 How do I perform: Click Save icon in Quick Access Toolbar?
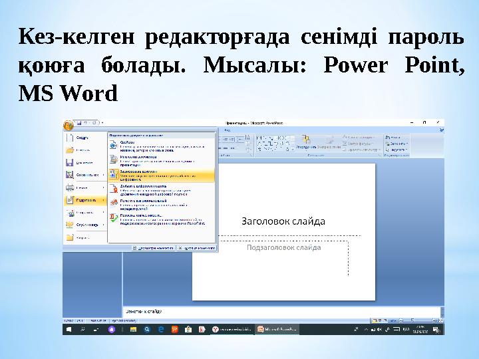click(x=79, y=123)
